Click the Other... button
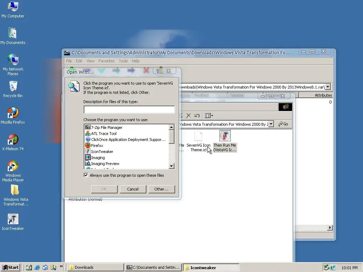The width and height of the screenshot is (363, 272). pyautogui.click(x=161, y=189)
